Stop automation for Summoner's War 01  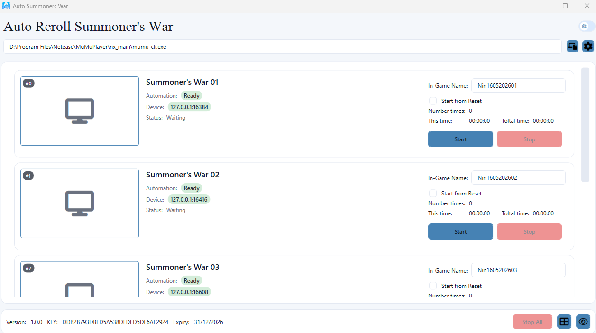pyautogui.click(x=529, y=139)
